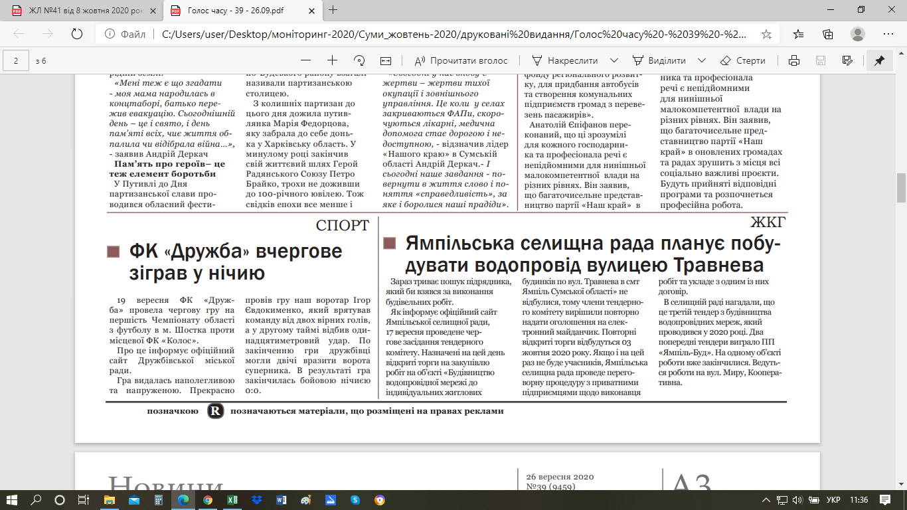The image size is (907, 510).
Task: Select the Erase tool (Стерти)
Action: click(x=743, y=60)
